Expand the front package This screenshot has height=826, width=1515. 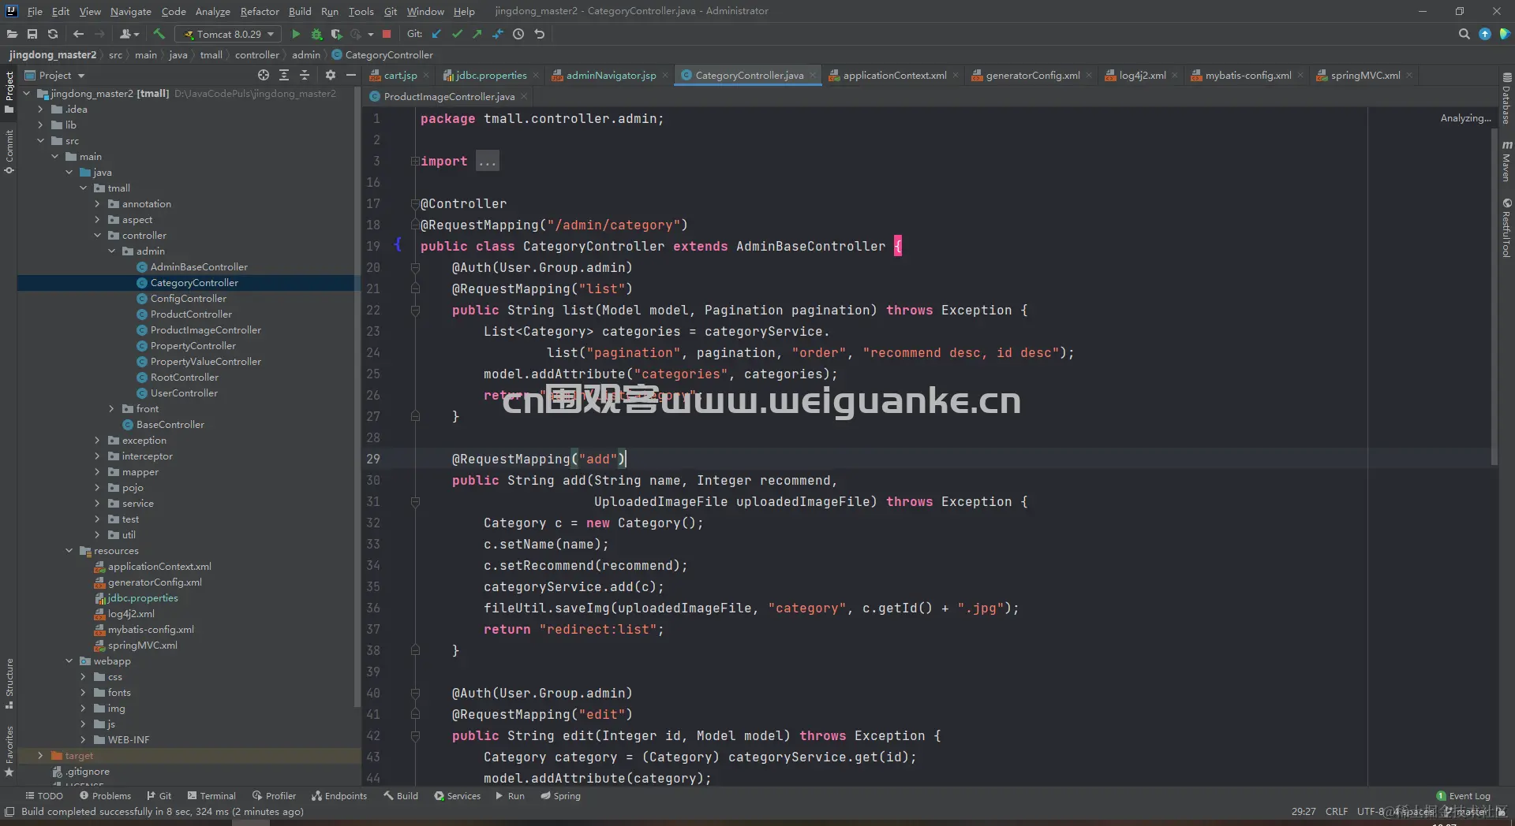(111, 409)
